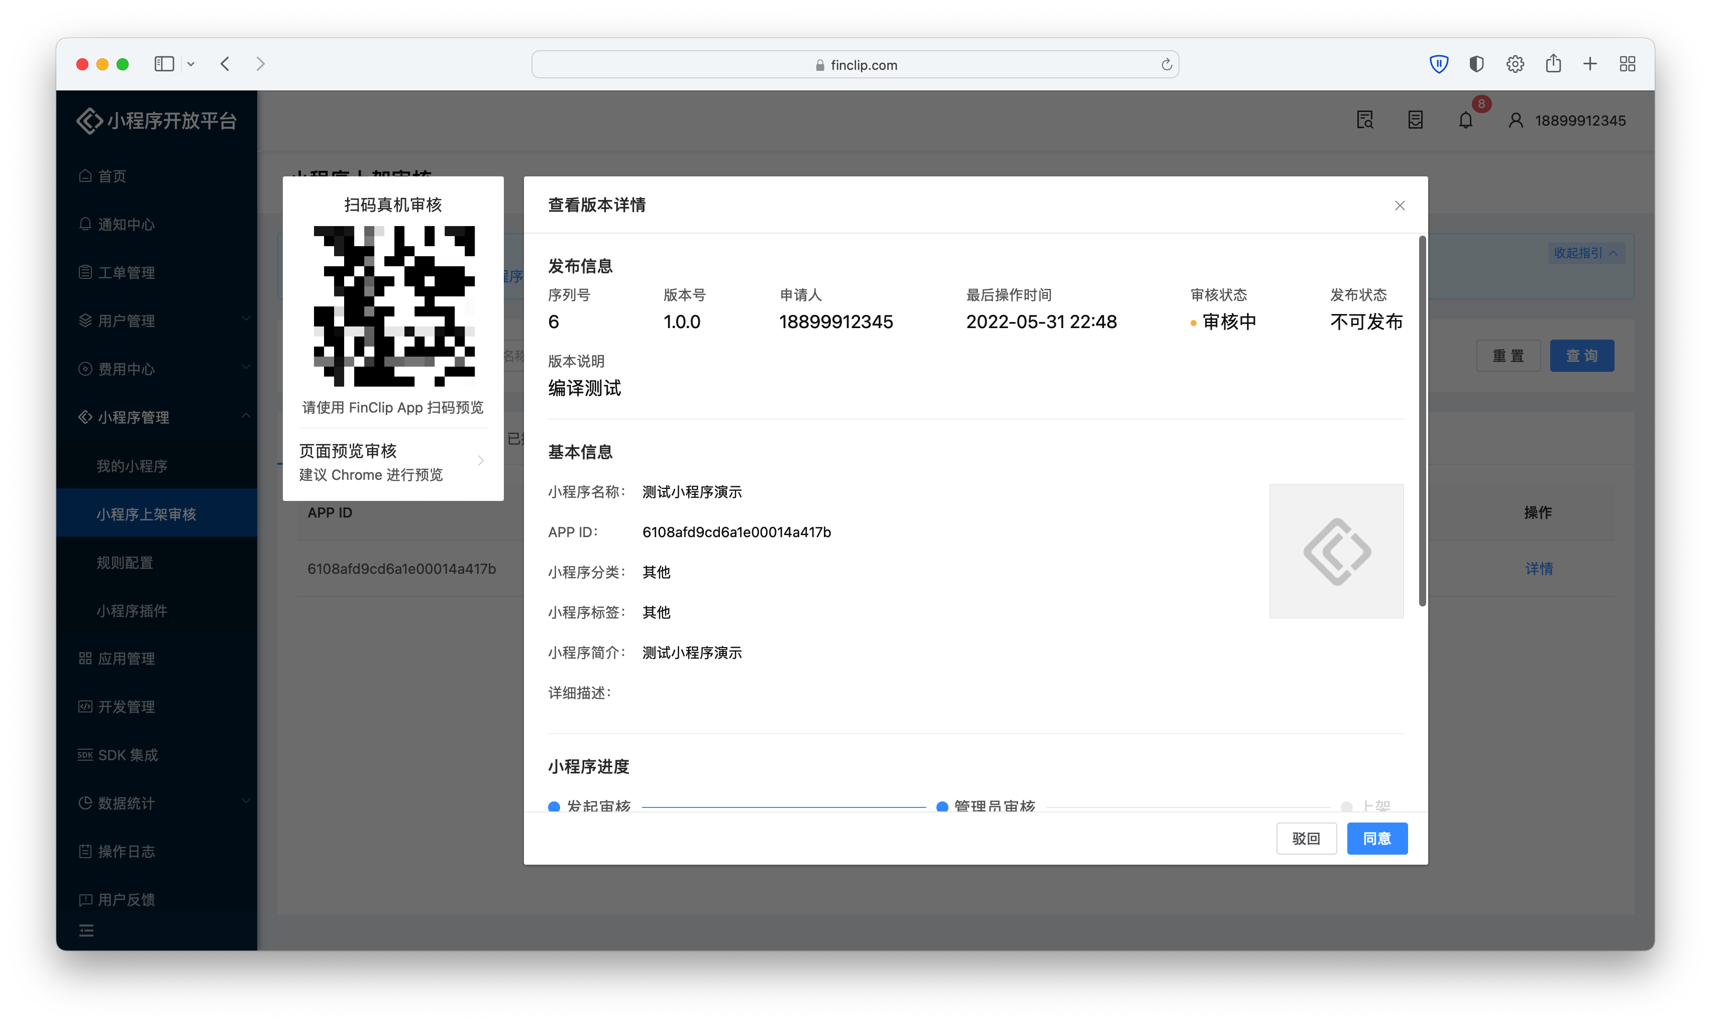Collapse 小程序管理 sidebar section
Screen dimensions: 1711x1025
157,417
